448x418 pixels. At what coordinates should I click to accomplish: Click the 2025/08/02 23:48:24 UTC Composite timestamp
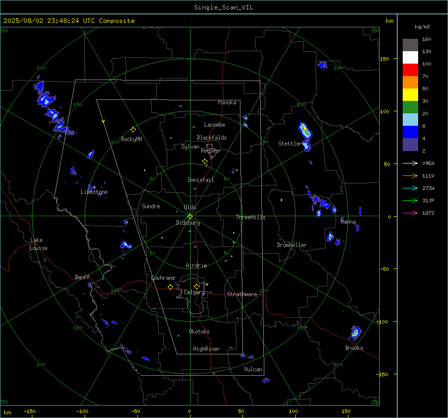[69, 21]
